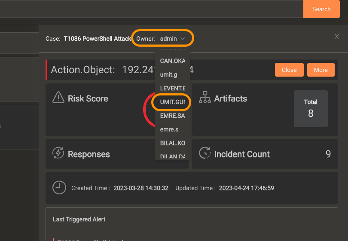Open the Artifacts Total 8 box
Screen dimensions: 348x241
(x=311, y=109)
